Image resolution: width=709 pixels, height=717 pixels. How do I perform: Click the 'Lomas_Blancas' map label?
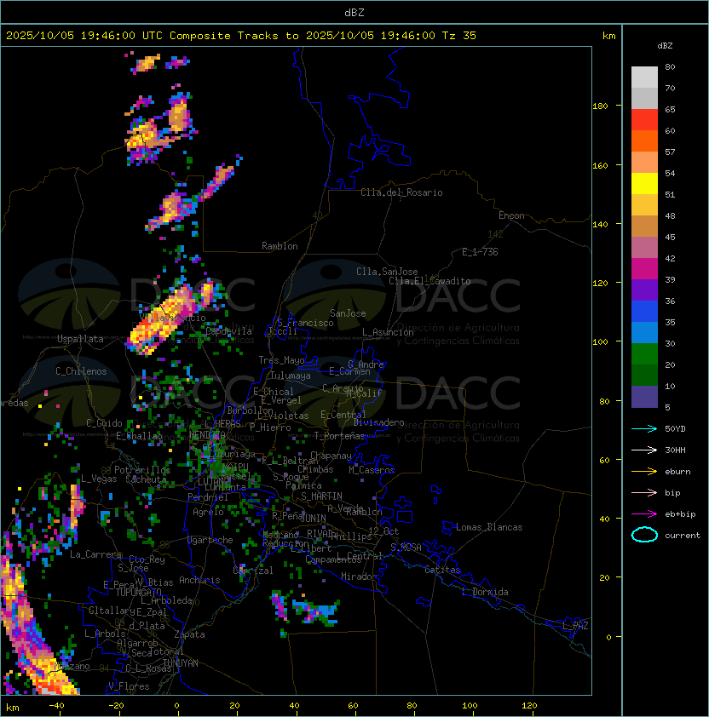pos(489,527)
